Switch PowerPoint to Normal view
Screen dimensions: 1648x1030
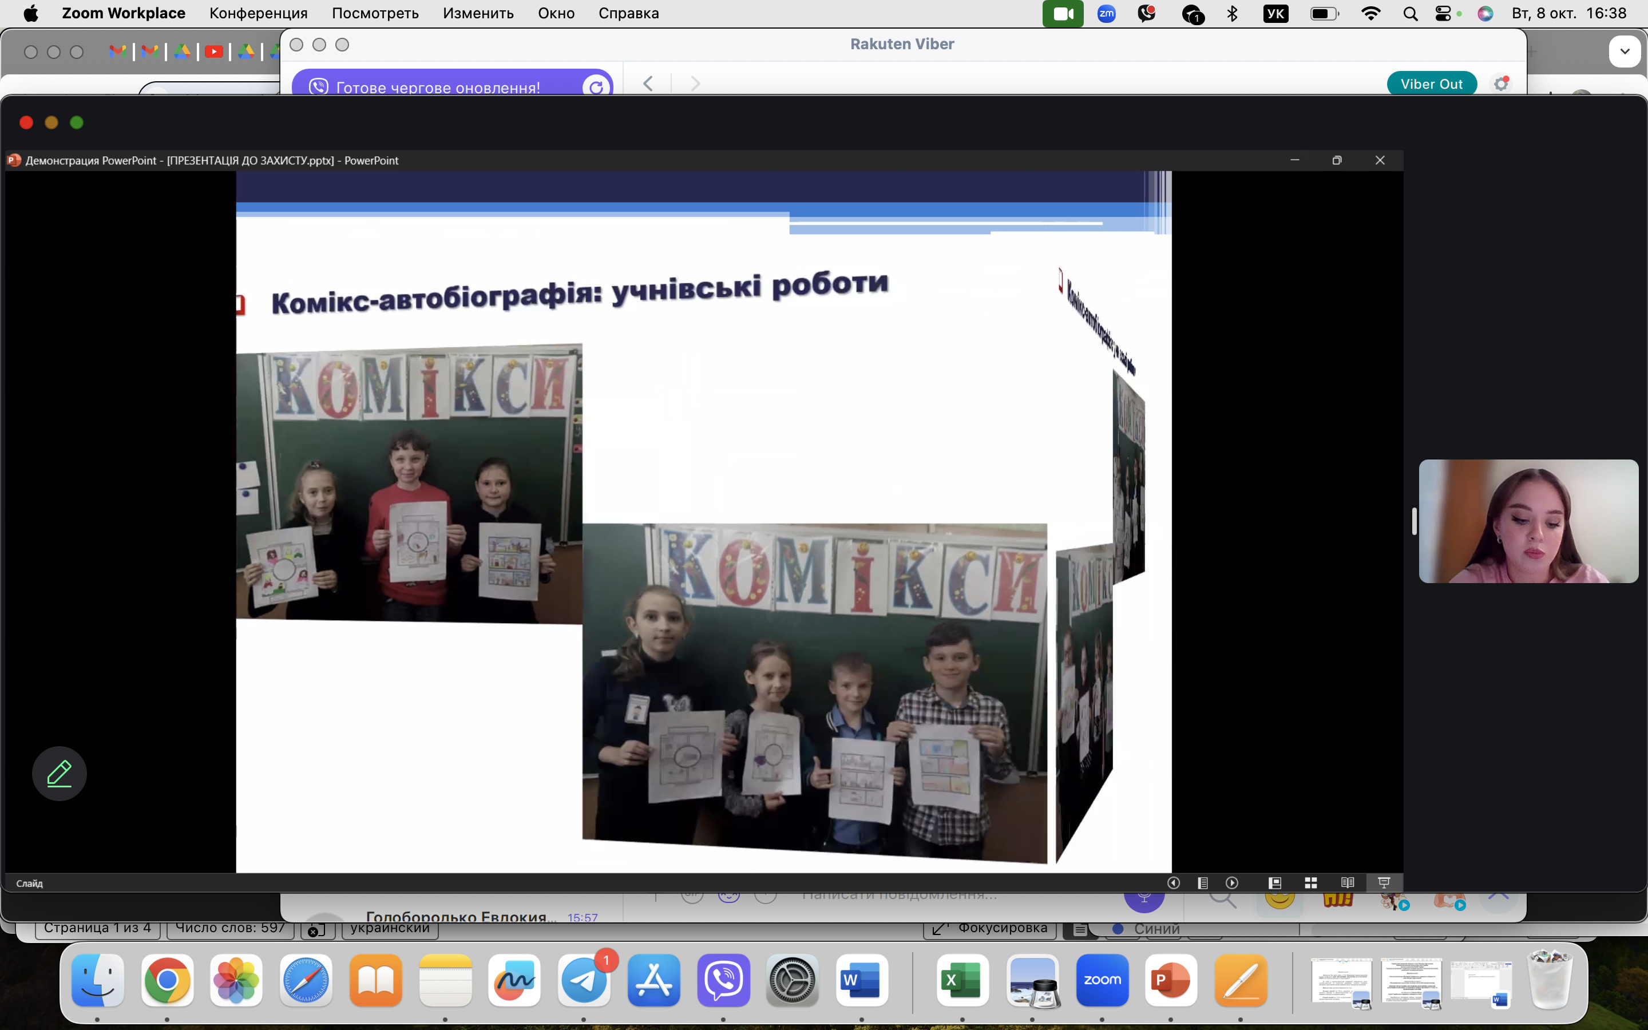1275,883
